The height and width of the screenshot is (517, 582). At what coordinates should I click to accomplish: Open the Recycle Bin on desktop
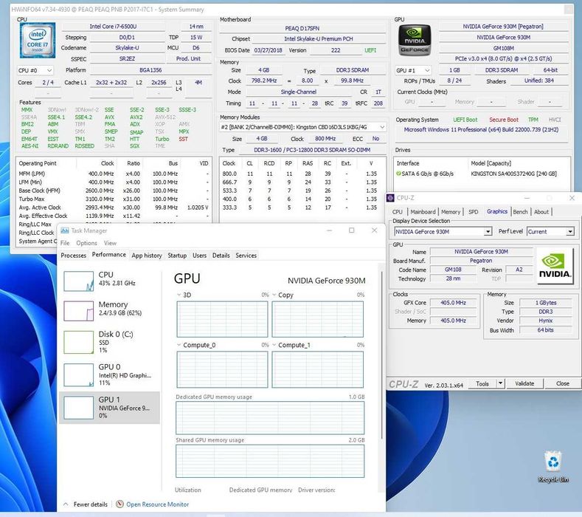tap(553, 467)
